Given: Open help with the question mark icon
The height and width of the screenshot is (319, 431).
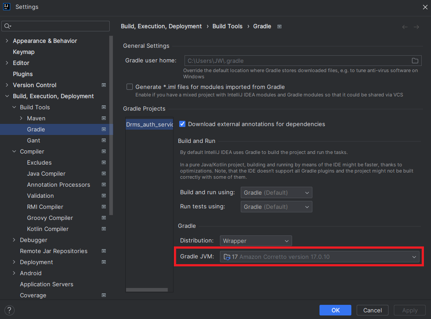Looking at the screenshot, I should click(x=9, y=310).
